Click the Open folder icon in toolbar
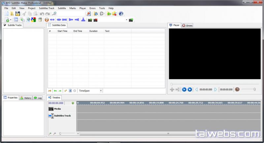Viewport: 264px width, 143px height. [12, 14]
